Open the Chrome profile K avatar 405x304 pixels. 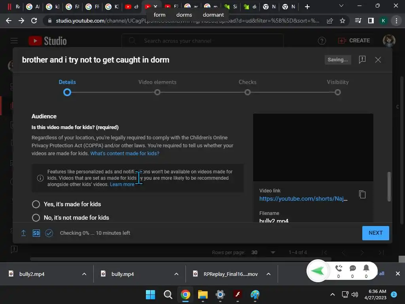[x=384, y=21]
